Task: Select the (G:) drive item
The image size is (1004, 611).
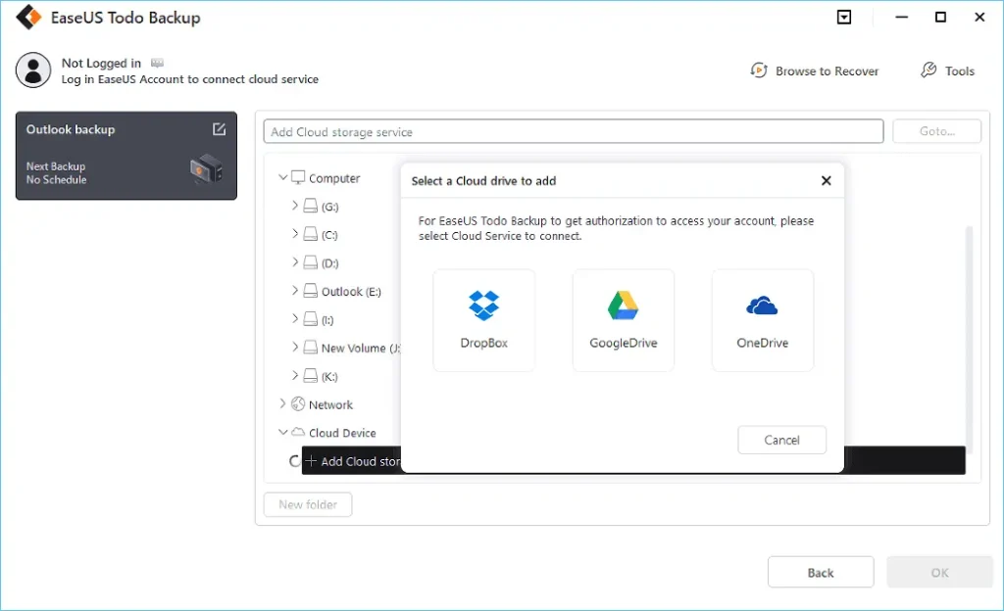Action: click(x=329, y=207)
